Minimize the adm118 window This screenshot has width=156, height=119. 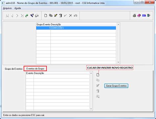coord(137,2)
